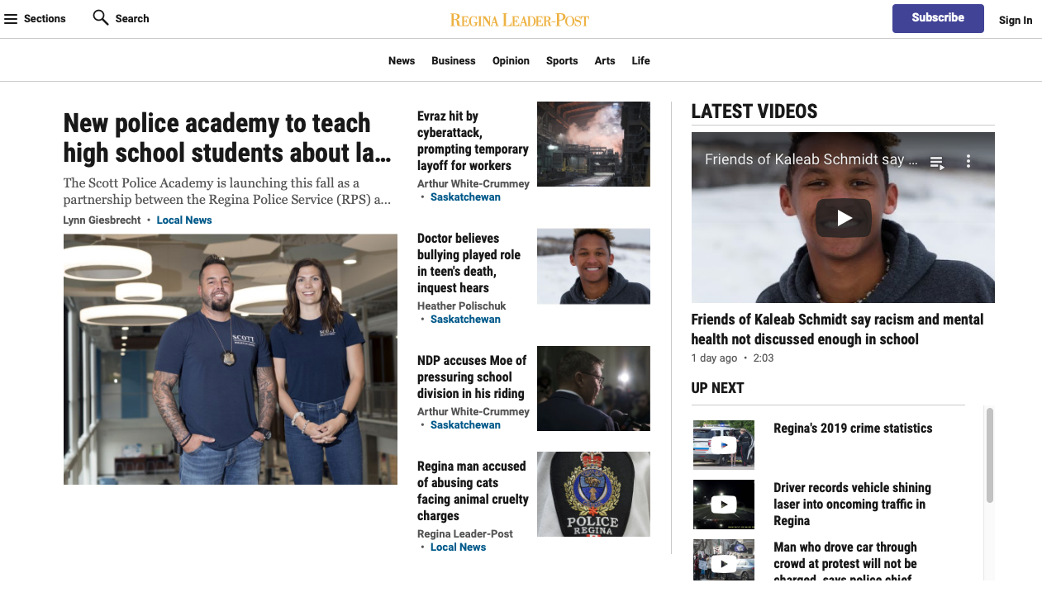The height and width of the screenshot is (597, 1042).
Task: Play the Regina's 2019 crime statistics video thumbnail
Action: (723, 445)
